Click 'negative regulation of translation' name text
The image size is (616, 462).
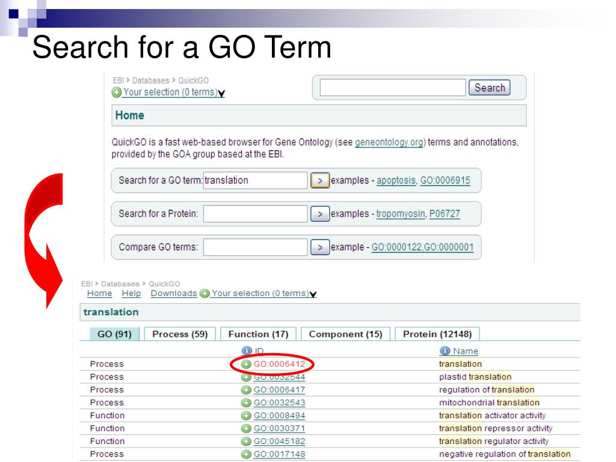pyautogui.click(x=505, y=454)
